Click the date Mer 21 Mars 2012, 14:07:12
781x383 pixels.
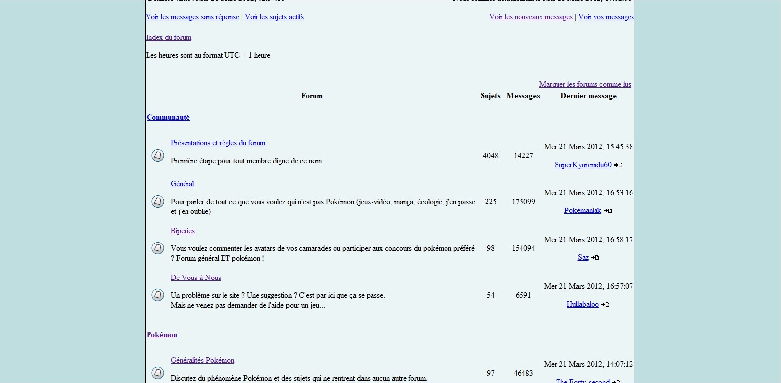(x=589, y=364)
